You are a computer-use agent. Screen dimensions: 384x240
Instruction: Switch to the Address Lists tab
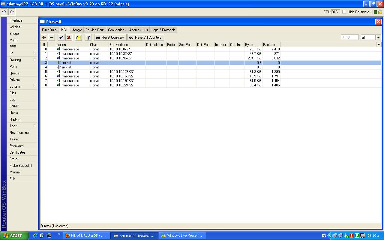139,30
